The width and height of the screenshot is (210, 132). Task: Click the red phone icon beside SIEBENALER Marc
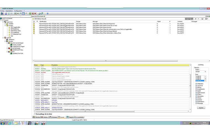coord(11,50)
